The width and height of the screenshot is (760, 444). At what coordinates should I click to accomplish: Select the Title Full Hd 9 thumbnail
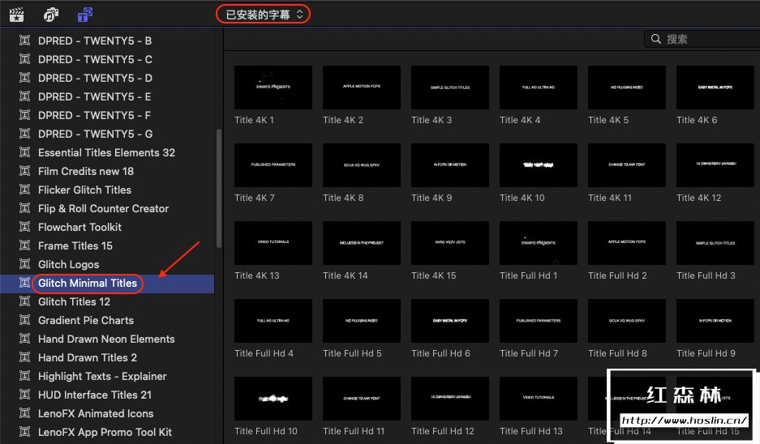[715, 321]
